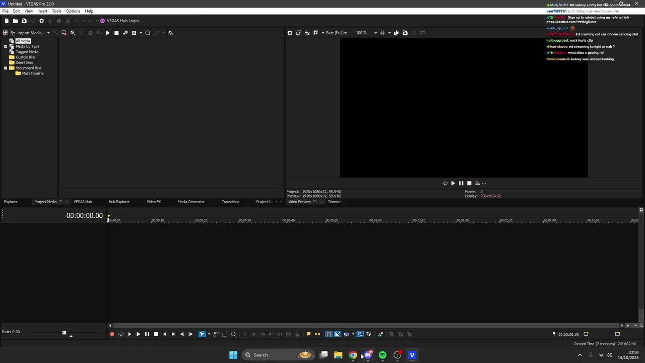The height and width of the screenshot is (363, 645).
Task: Go to Start in timeline transport
Action: tap(164, 334)
